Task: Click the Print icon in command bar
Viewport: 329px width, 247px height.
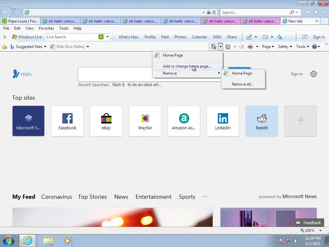Action: click(250, 47)
